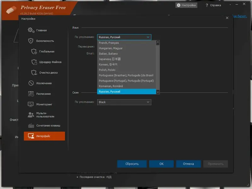Click the Сбросить button
This screenshot has height=189, width=252.
[132, 164]
